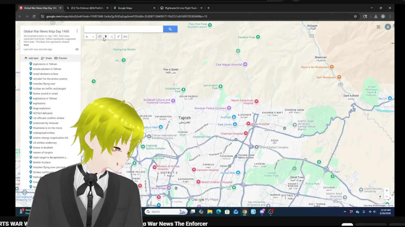
Task: Open the map help question mark
Action: point(380,197)
